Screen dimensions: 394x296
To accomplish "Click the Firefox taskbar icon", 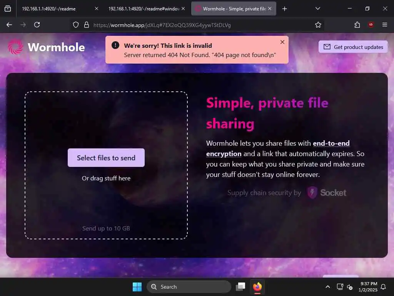I will 257,287.
